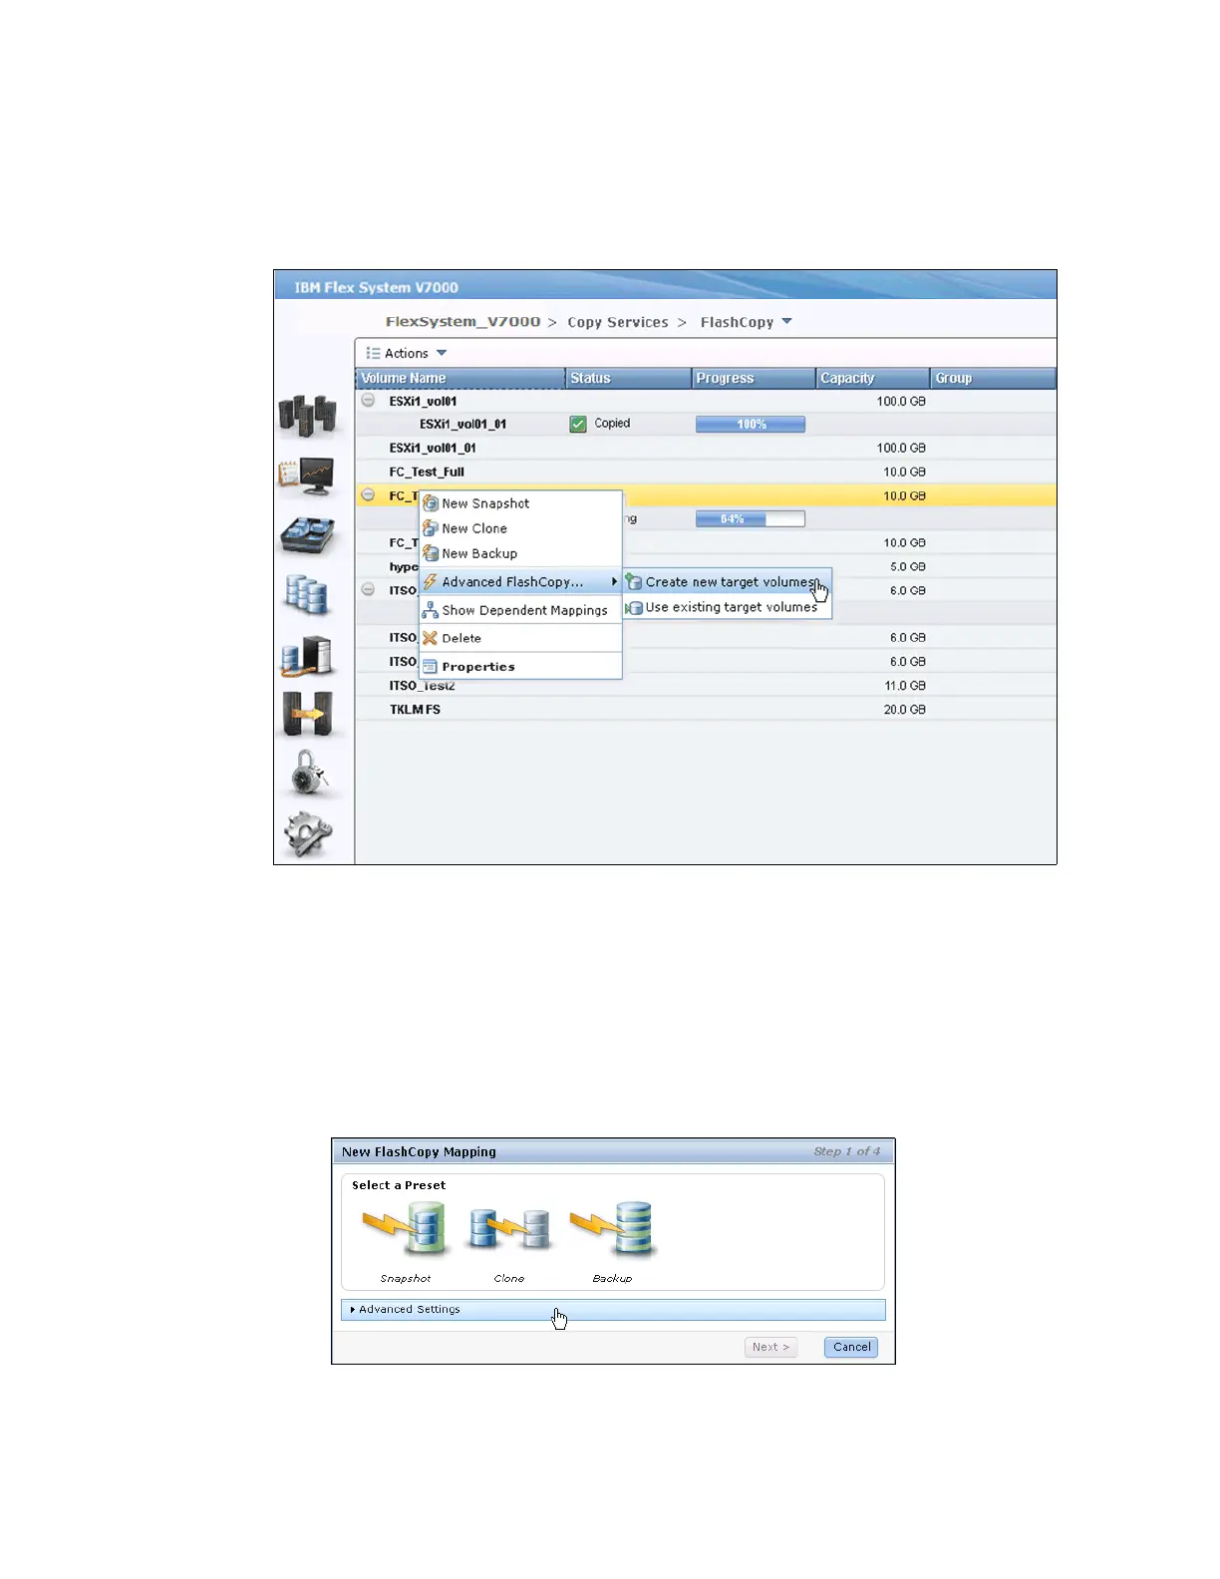1220x1579 pixels.
Task: Open the Hosts sidebar icon
Action: pos(306,655)
